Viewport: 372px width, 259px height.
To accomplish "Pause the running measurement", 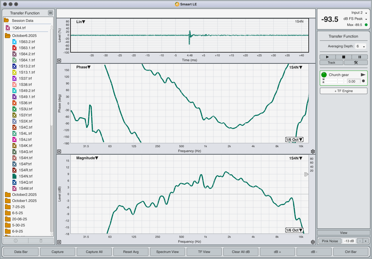I will (360, 57).
